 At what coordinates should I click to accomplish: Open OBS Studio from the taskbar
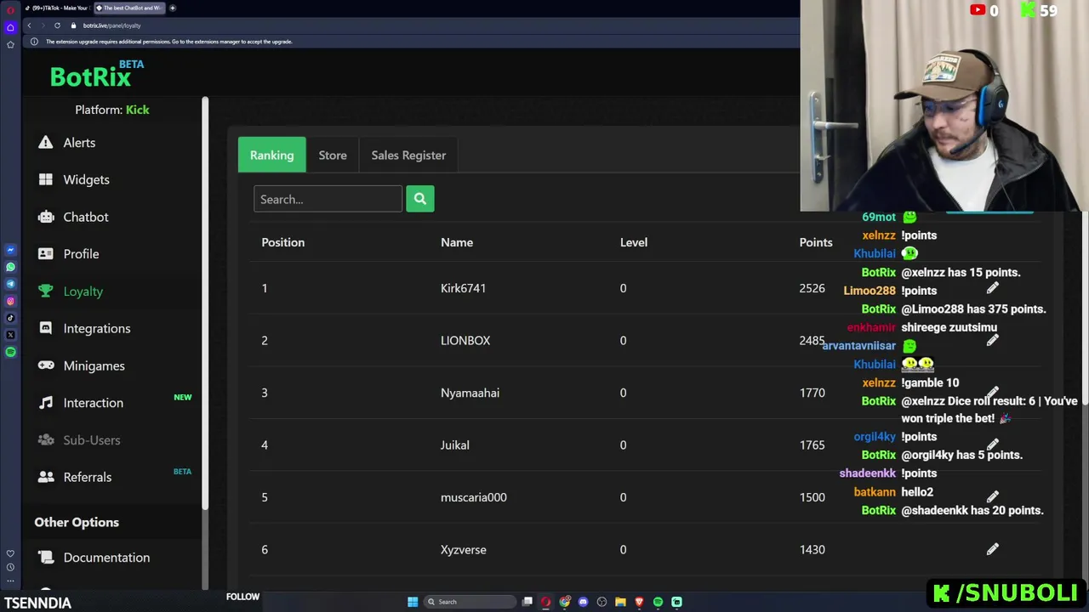pos(602,602)
